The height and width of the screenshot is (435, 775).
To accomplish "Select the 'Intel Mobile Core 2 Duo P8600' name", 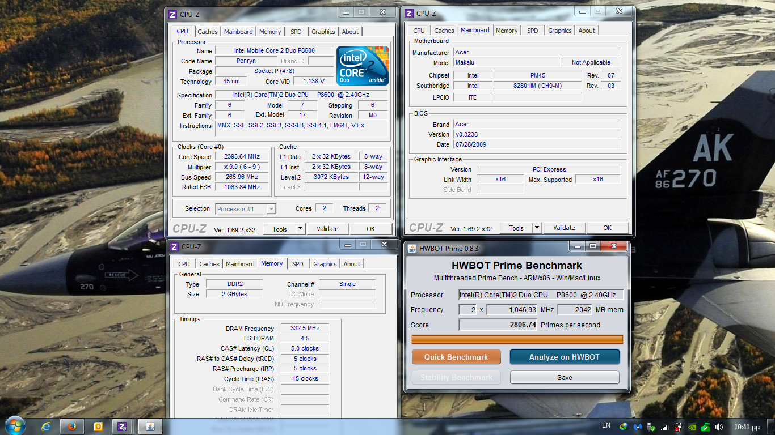I will click(275, 51).
